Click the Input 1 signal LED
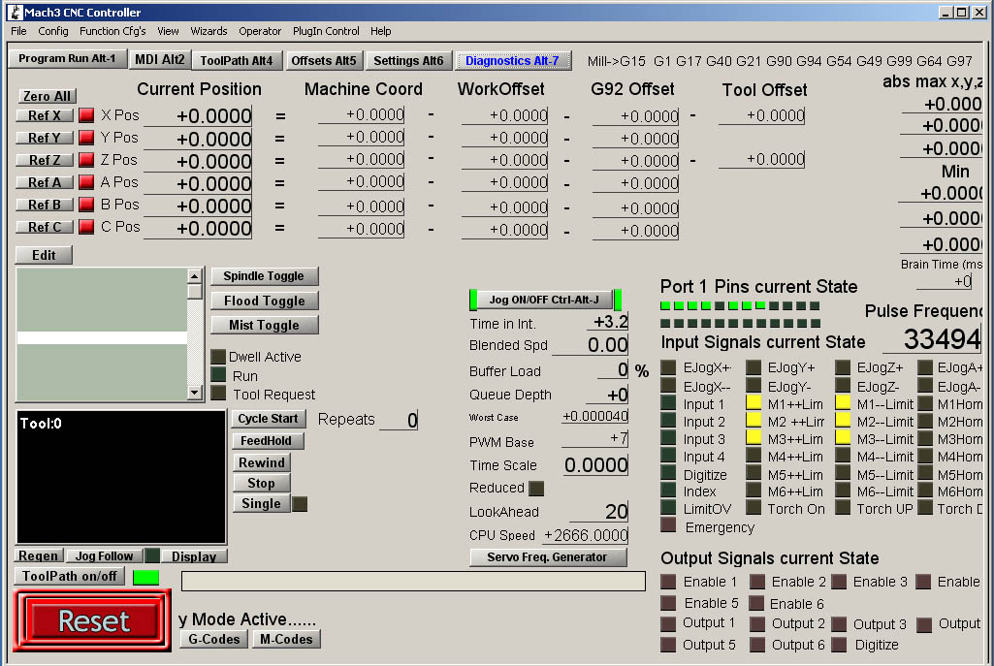This screenshot has width=994, height=666. click(x=668, y=403)
